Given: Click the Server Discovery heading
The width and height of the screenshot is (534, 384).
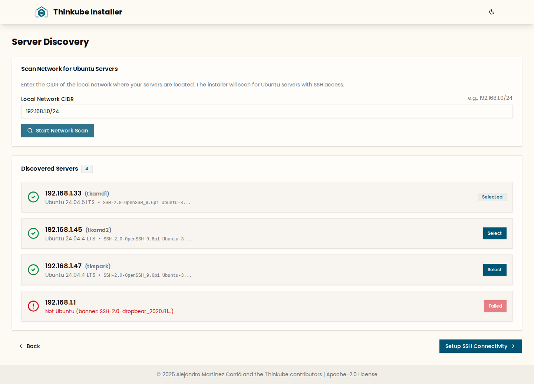Looking at the screenshot, I should (x=50, y=42).
